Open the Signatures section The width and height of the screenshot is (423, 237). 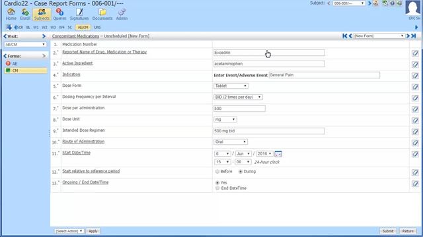[79, 14]
